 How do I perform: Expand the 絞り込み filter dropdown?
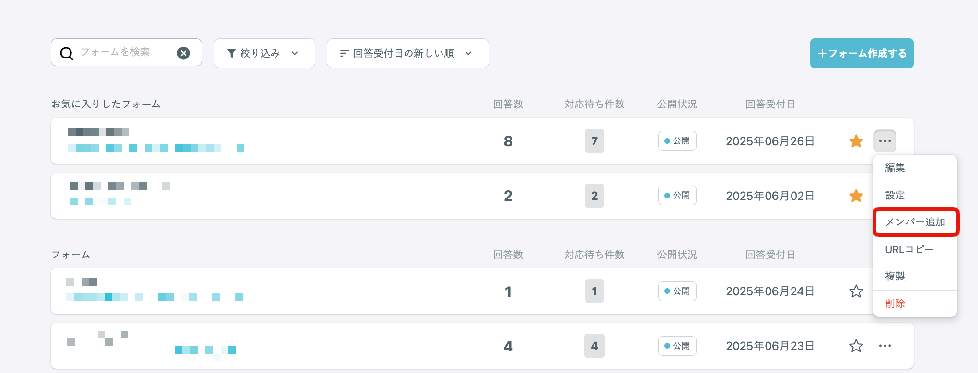point(265,53)
